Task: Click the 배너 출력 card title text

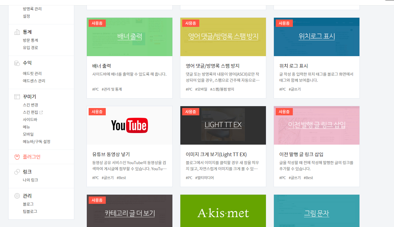Action: (x=101, y=66)
